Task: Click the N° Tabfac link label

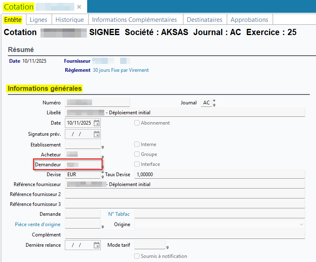Action: click(x=119, y=214)
